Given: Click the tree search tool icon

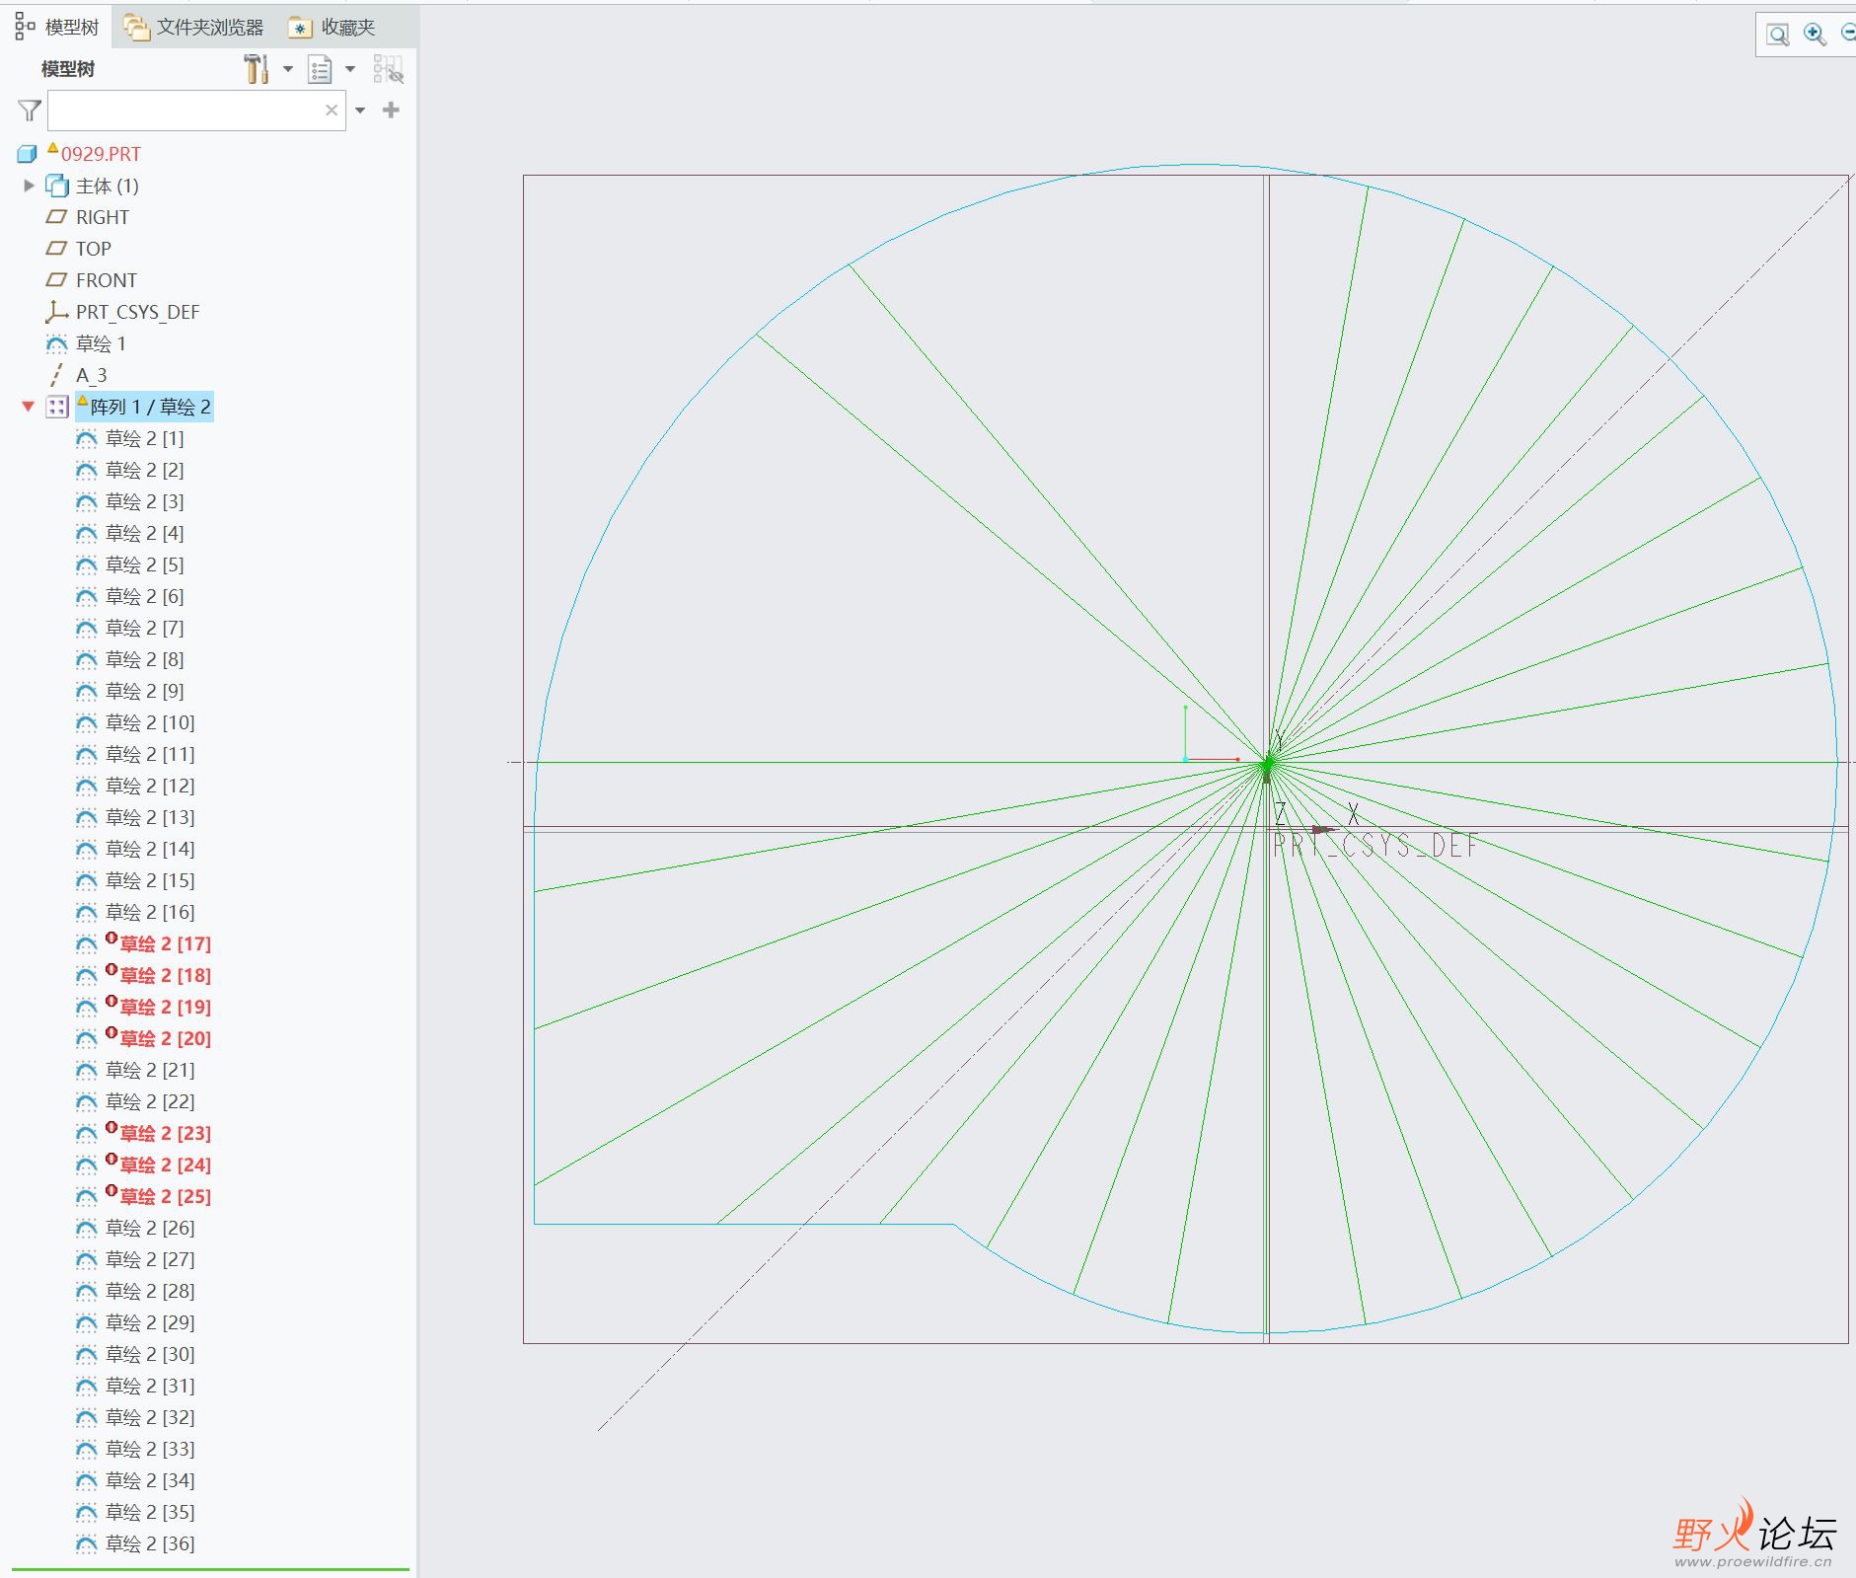Looking at the screenshot, I should (x=388, y=69).
